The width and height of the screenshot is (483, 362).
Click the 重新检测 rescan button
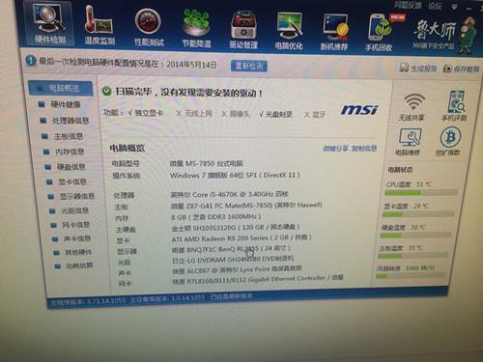[249, 66]
